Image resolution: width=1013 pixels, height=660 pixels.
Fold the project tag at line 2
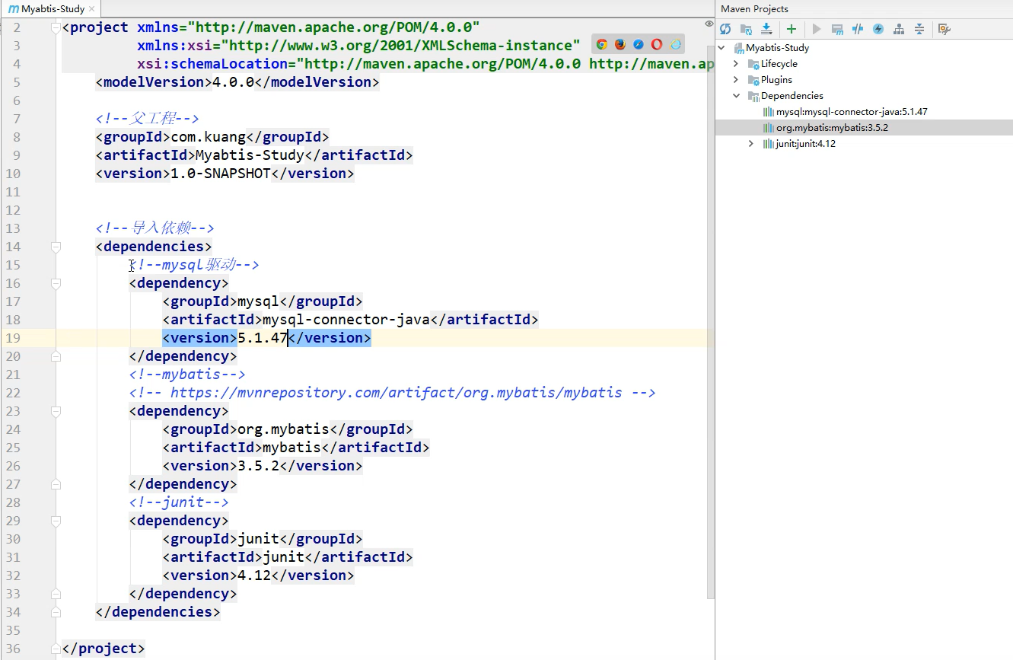56,27
